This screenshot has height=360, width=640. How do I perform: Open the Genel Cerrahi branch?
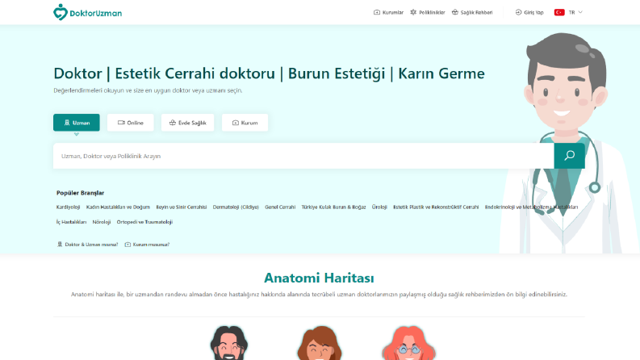tap(280, 207)
